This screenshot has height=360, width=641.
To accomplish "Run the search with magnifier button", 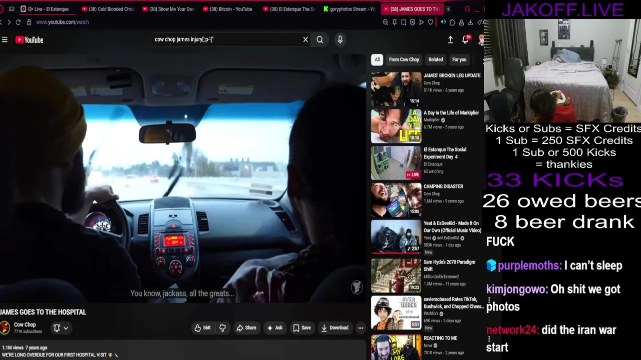I will 320,39.
